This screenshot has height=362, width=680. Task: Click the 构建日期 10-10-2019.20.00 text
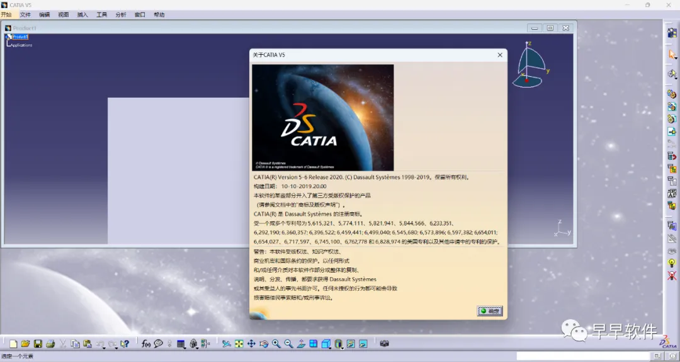point(290,186)
